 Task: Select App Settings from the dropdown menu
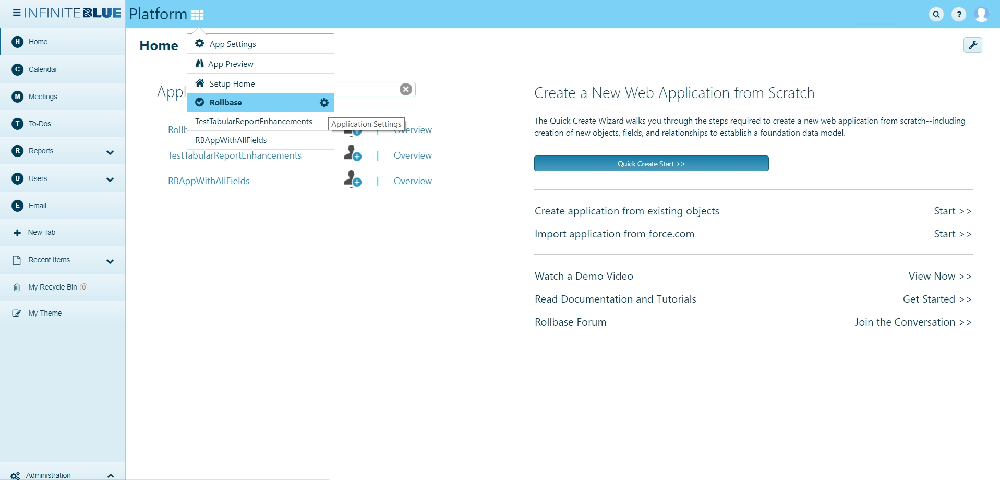click(x=260, y=44)
